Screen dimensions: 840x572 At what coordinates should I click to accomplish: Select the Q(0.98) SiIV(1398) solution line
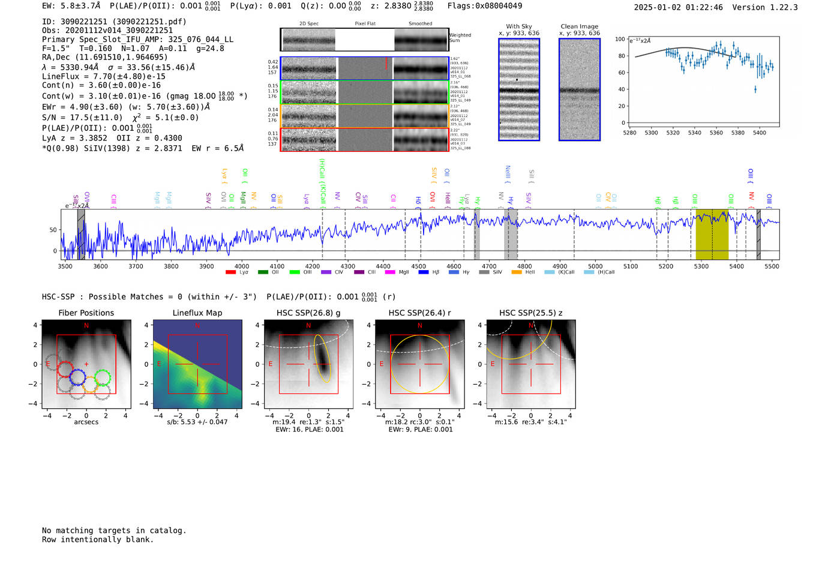143,148
